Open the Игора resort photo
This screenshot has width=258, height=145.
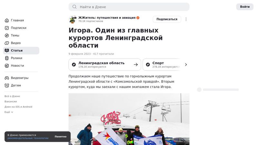coord(129,119)
